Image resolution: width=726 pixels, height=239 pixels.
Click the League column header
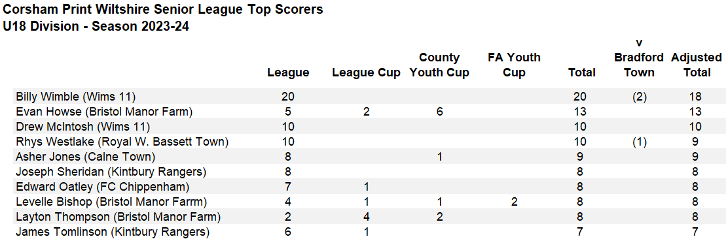pos(288,72)
